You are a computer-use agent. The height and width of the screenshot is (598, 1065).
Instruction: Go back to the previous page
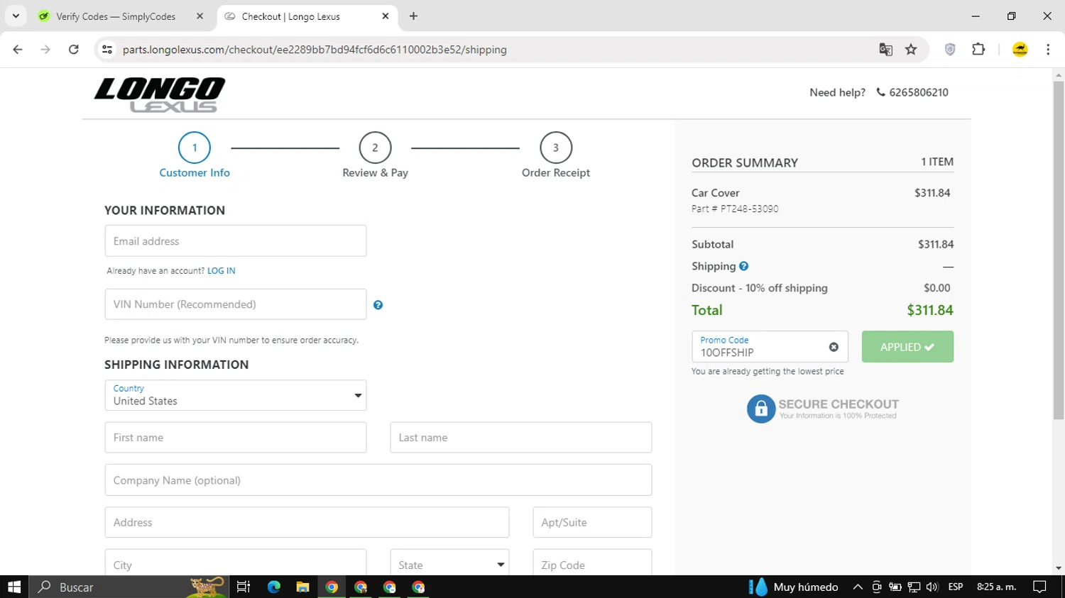coord(18,50)
